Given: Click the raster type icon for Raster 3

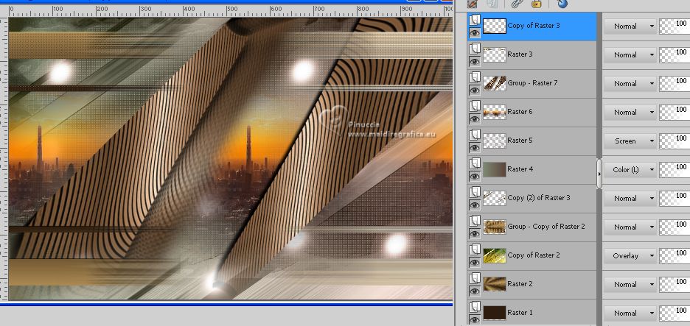Looking at the screenshot, I should tap(475, 49).
